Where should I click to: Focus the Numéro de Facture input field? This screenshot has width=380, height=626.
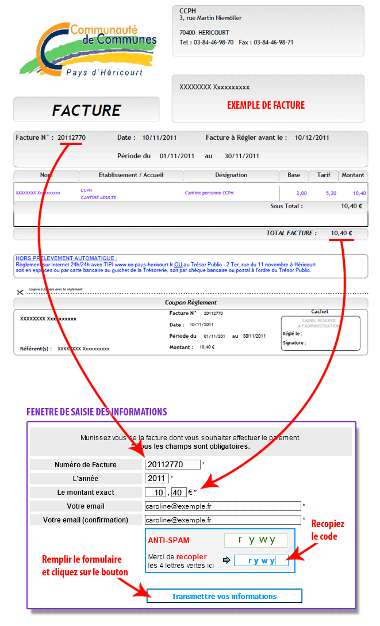(x=172, y=464)
